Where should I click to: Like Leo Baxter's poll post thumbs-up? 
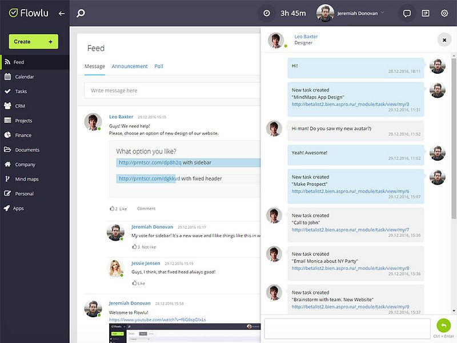point(112,208)
